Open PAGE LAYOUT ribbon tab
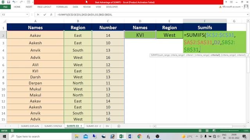 click(44, 7)
